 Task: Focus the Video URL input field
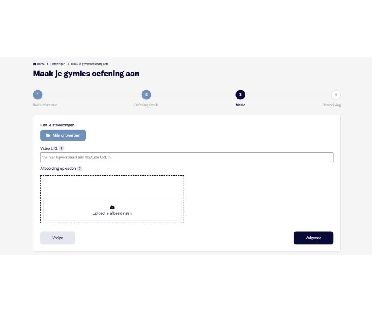point(187,158)
